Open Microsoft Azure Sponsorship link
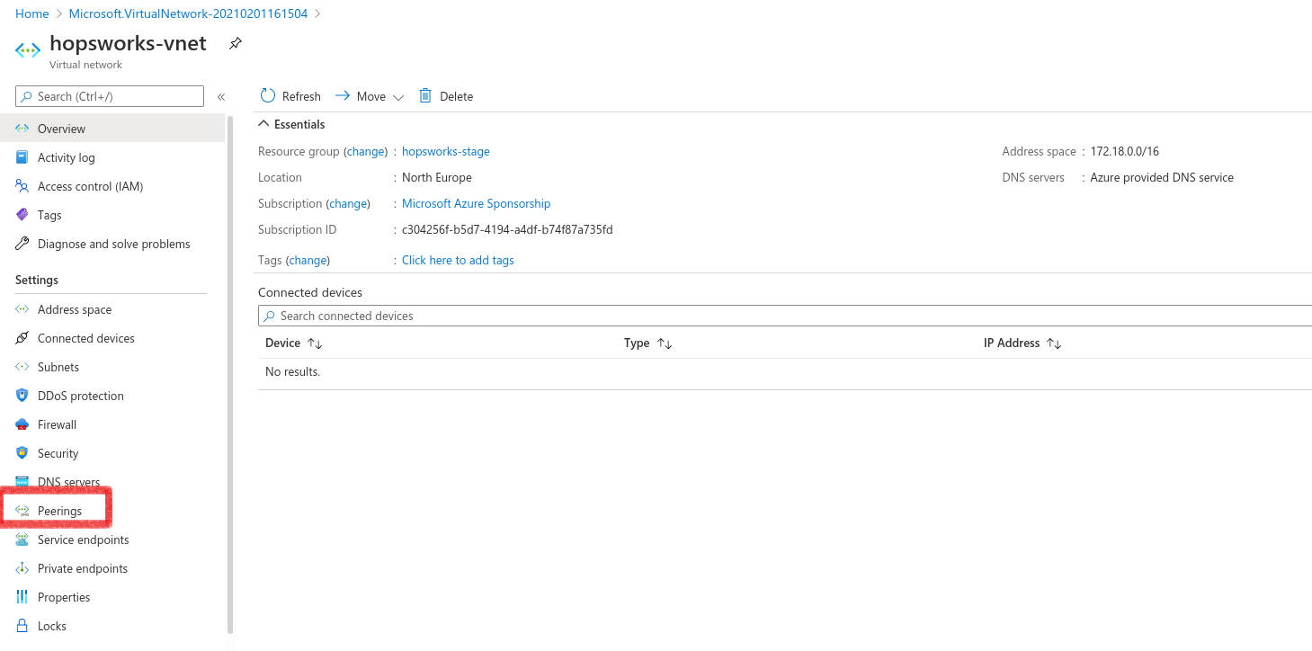Screen dimensions: 1312x651 click(x=476, y=204)
